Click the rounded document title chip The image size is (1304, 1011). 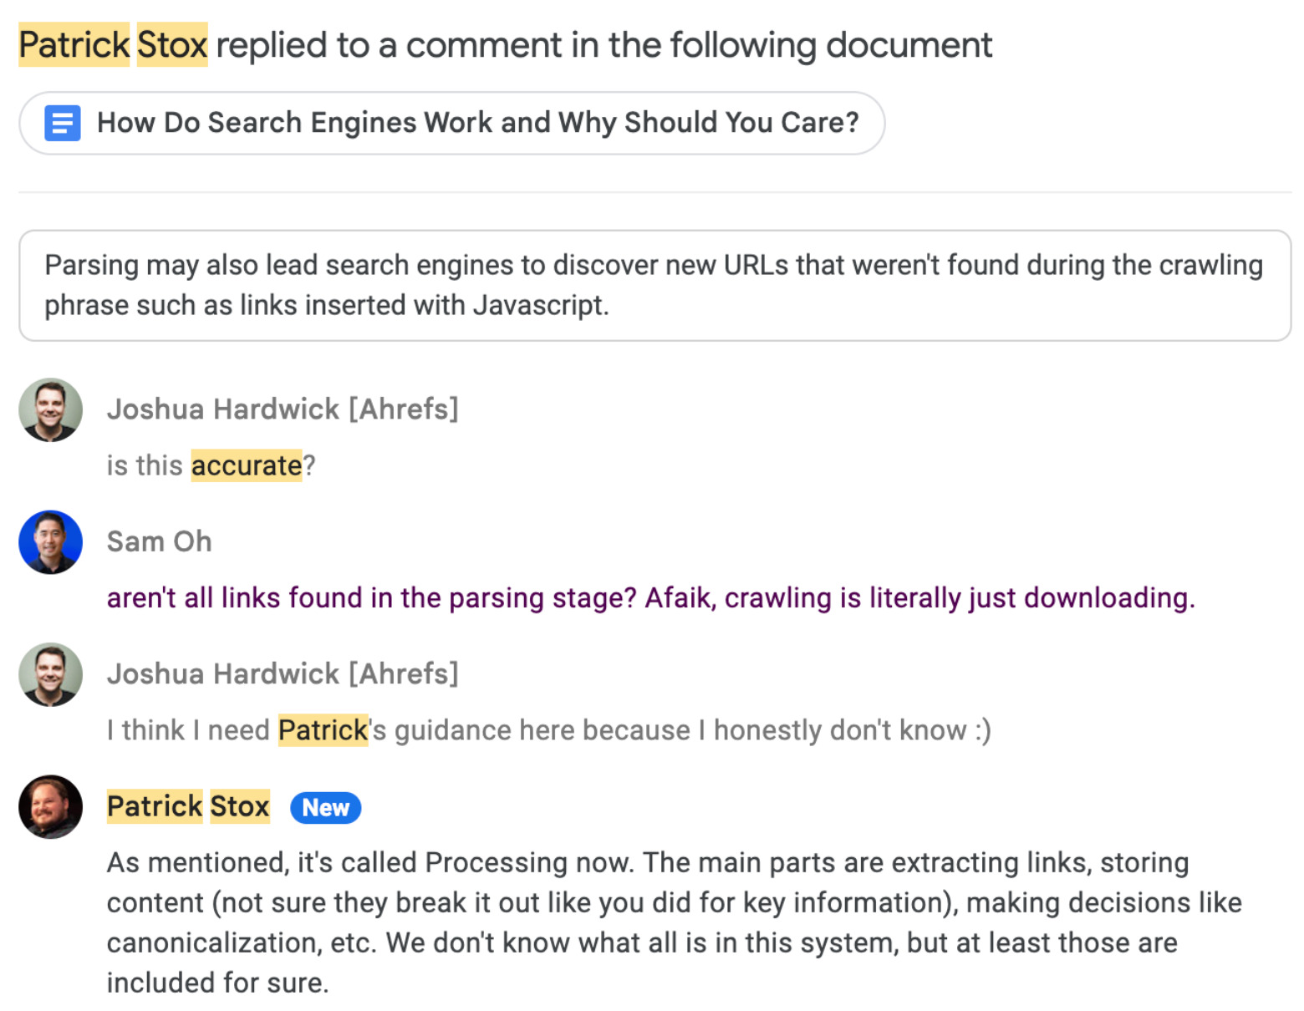pyautogui.click(x=451, y=122)
